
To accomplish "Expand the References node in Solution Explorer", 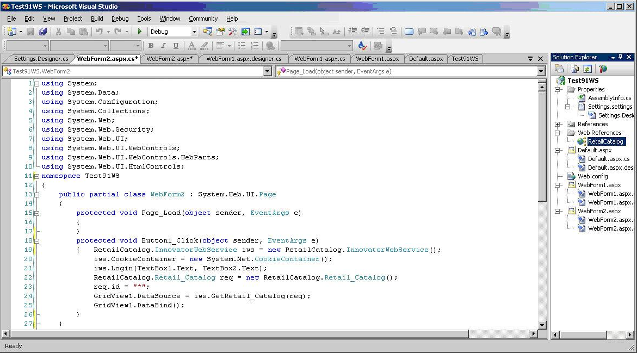I will [x=558, y=125].
